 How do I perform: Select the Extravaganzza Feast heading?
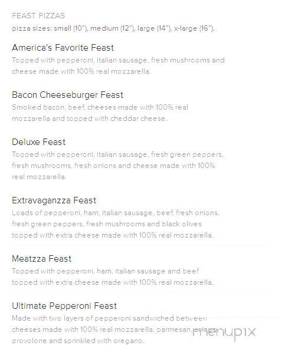pos(54,200)
